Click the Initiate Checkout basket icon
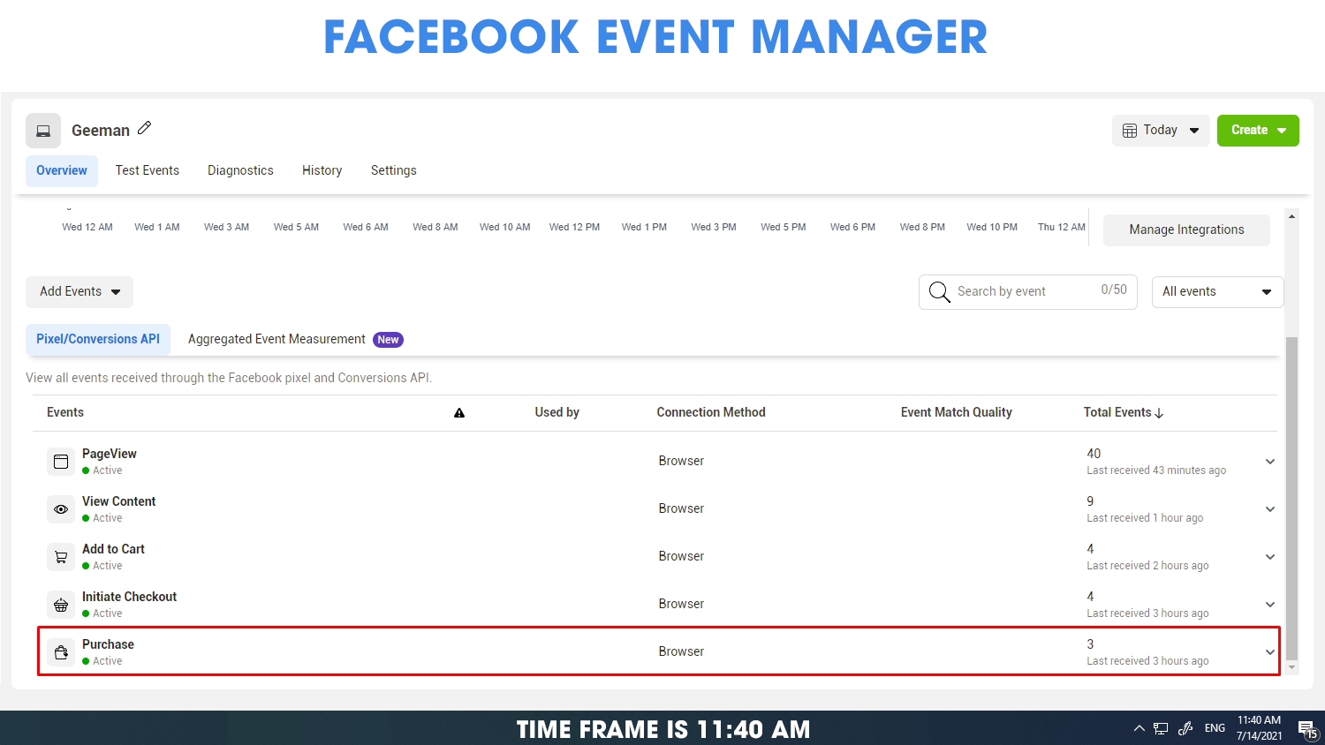The height and width of the screenshot is (745, 1325). pyautogui.click(x=61, y=605)
